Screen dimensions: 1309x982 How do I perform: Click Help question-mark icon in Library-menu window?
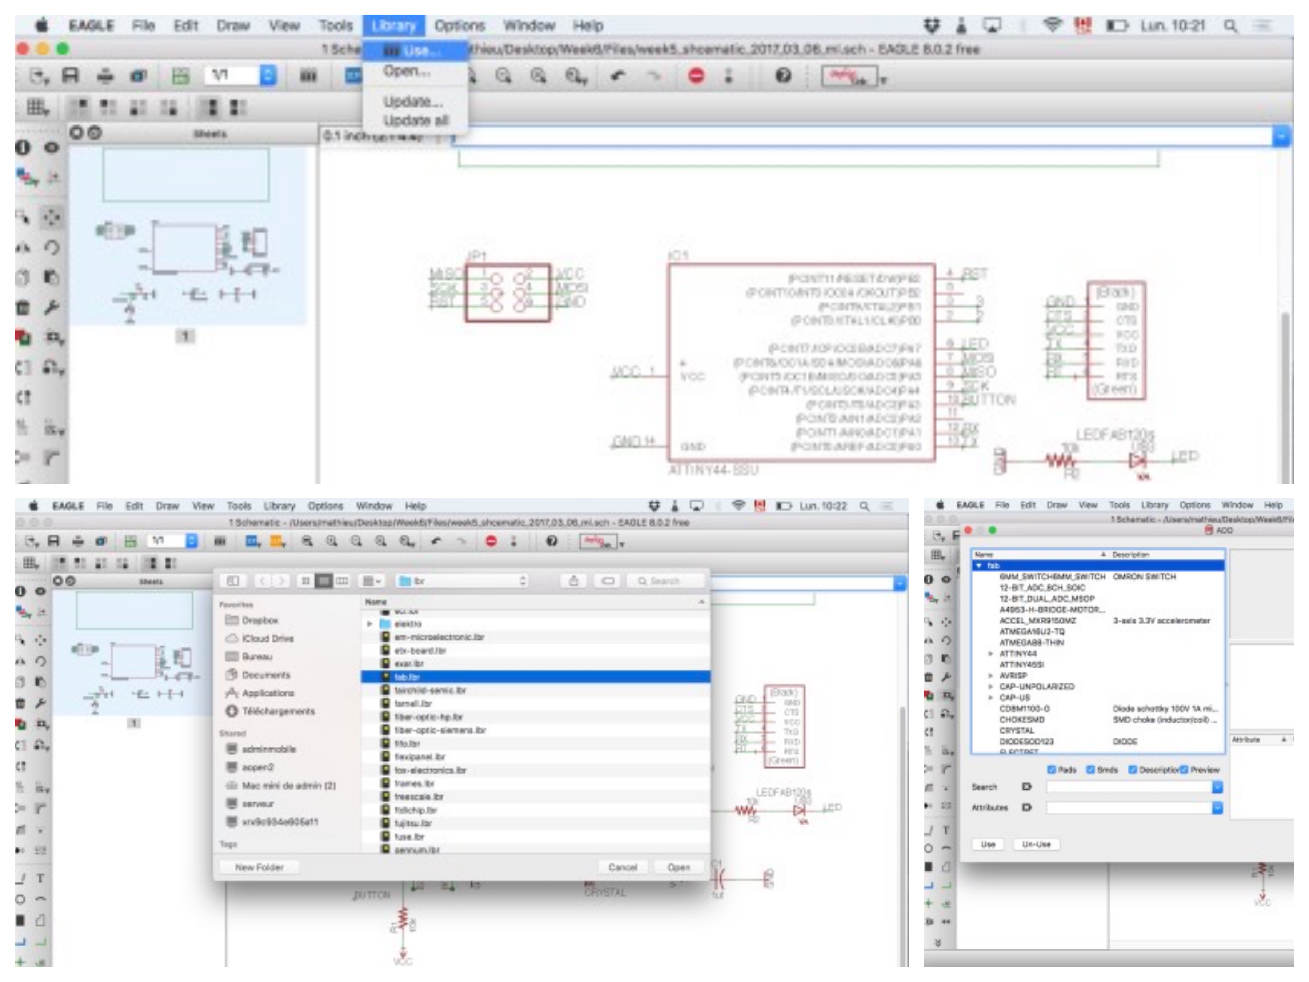pyautogui.click(x=783, y=76)
